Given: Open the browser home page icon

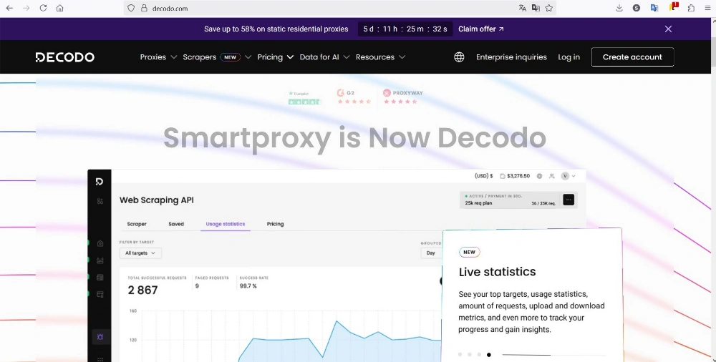Looking at the screenshot, I should [x=60, y=8].
